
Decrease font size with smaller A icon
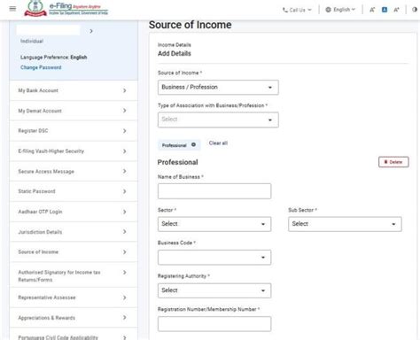click(x=372, y=10)
